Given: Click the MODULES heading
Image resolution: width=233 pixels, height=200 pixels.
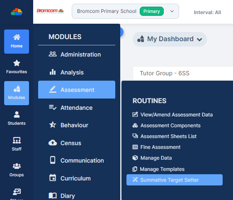Looking at the screenshot, I should 65,37.
